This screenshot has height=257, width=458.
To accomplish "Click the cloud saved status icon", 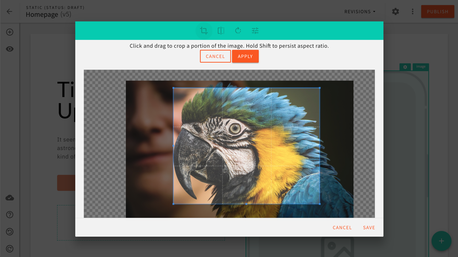I will click(x=10, y=198).
